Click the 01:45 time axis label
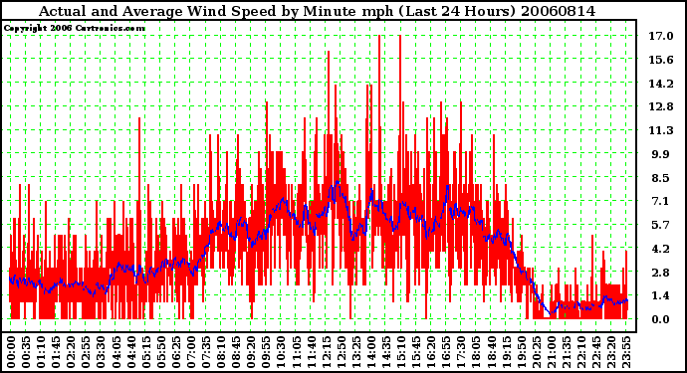 56,352
